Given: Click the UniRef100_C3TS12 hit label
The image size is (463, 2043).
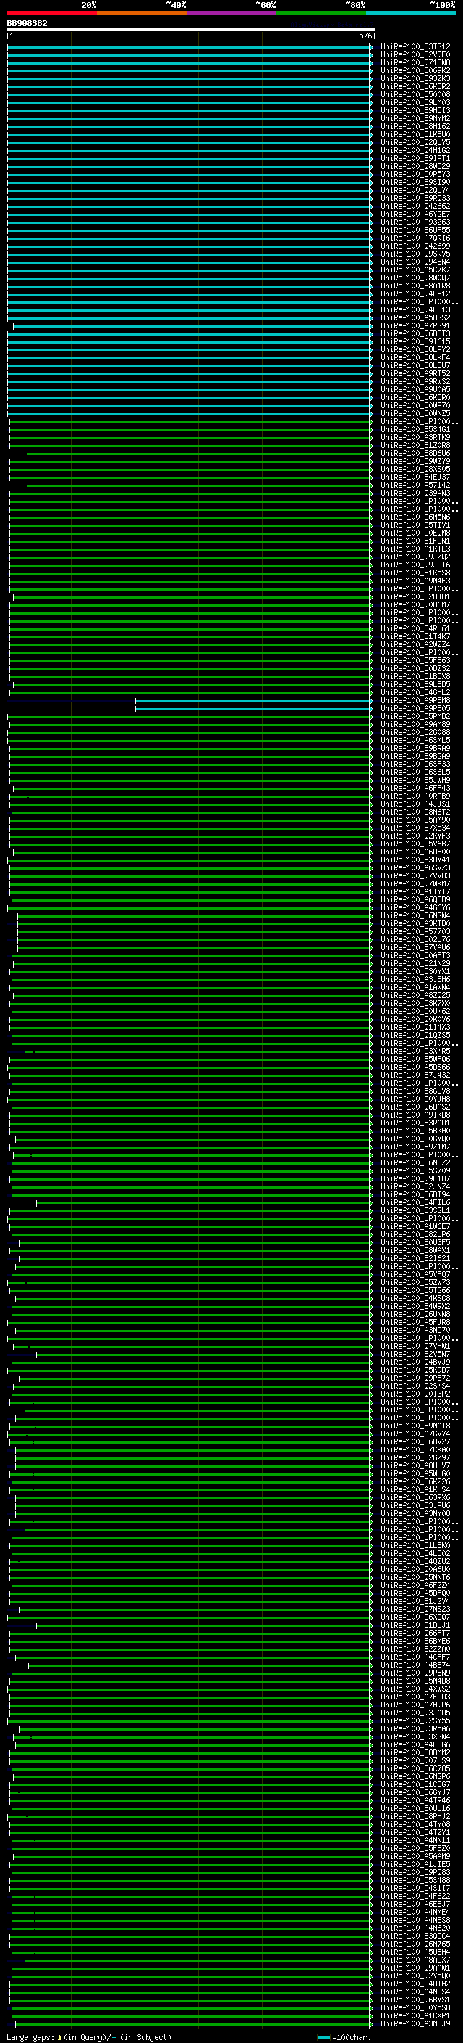Looking at the screenshot, I should [415, 47].
